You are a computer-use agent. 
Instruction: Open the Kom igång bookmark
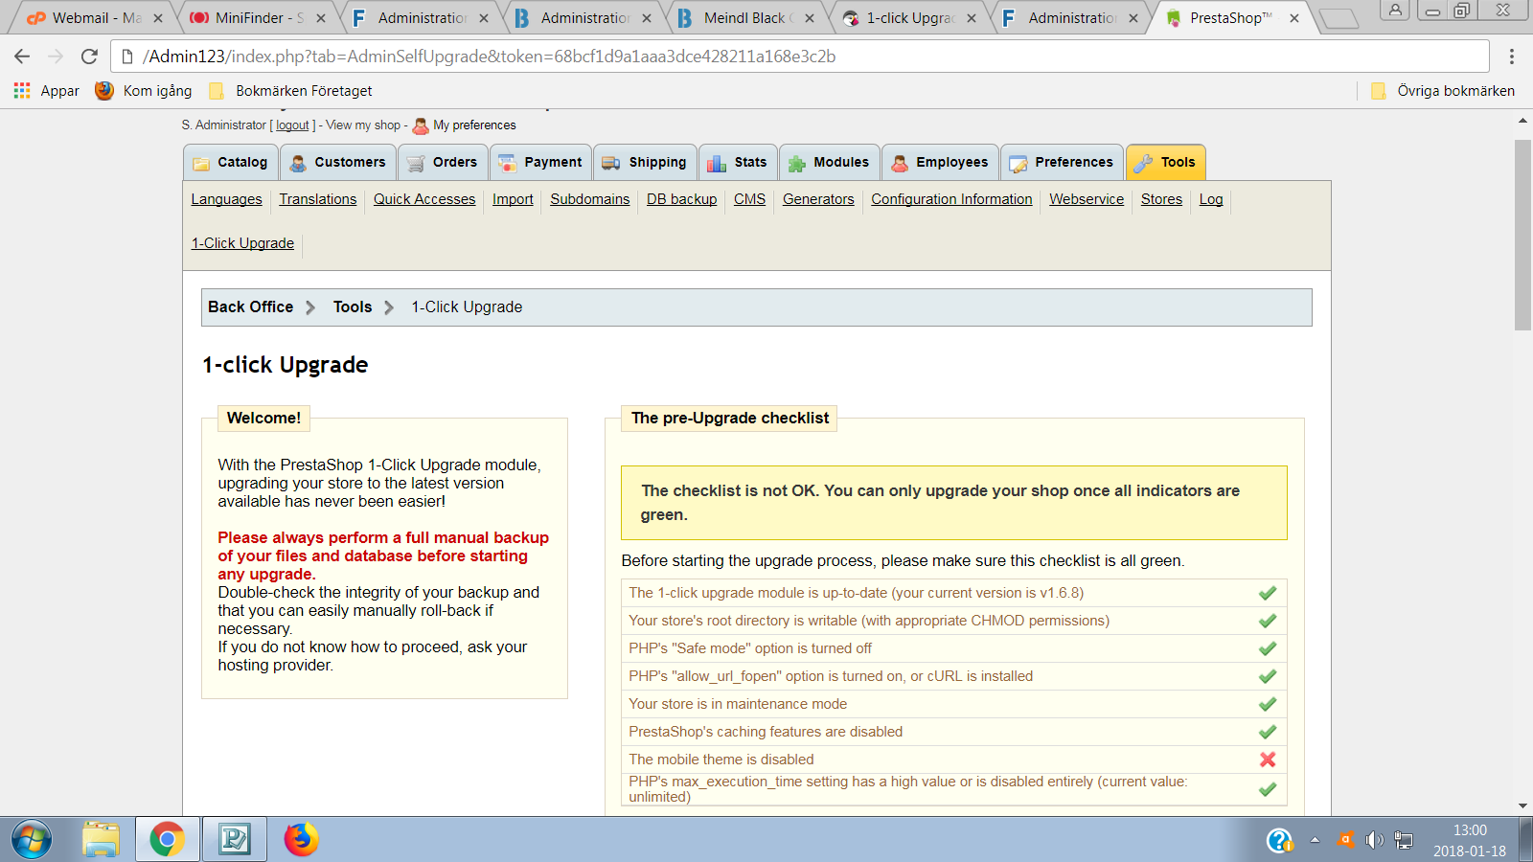coord(144,91)
